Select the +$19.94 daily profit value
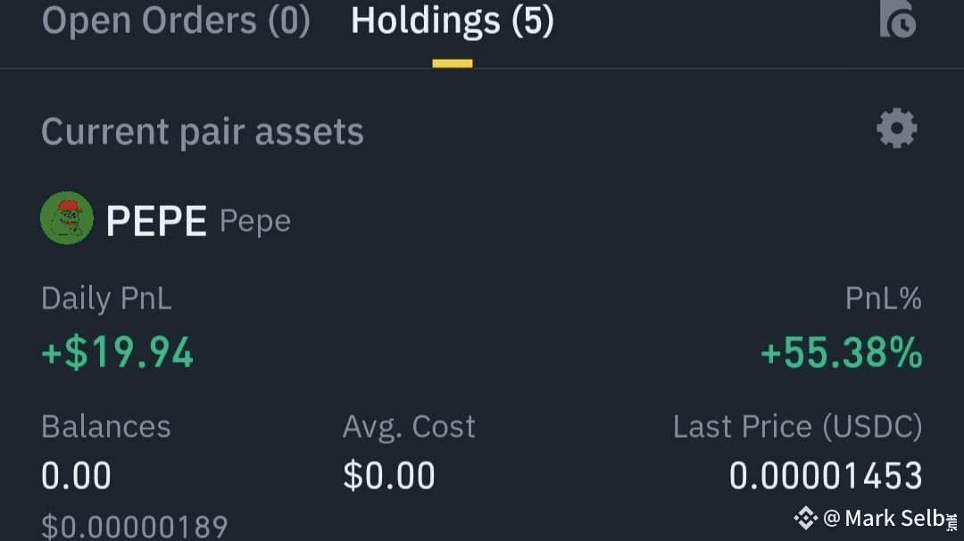Image resolution: width=964 pixels, height=541 pixels. [118, 352]
